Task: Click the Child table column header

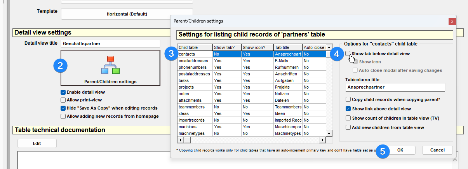Action: 195,47
